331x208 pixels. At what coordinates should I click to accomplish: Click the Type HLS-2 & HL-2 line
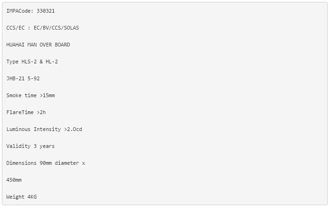32,62
